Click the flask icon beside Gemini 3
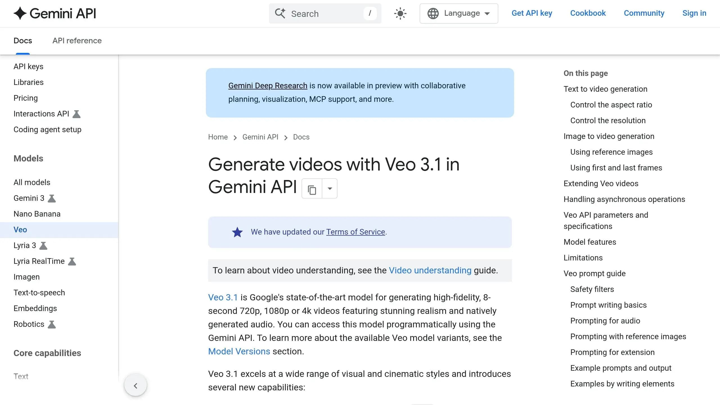This screenshot has width=720, height=405. click(52, 199)
